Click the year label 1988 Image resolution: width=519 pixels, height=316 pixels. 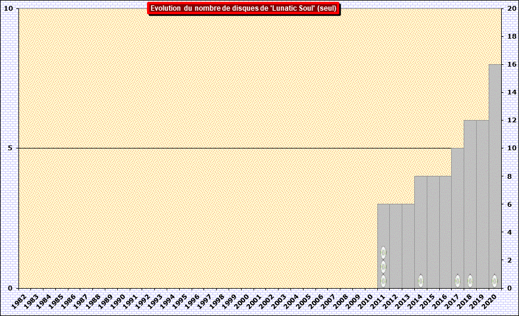(x=93, y=301)
